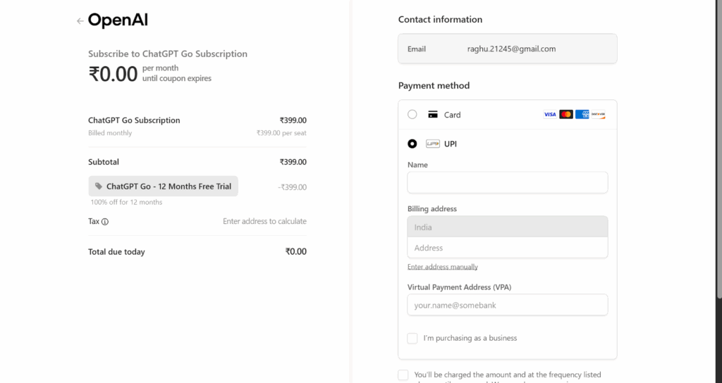Check I'm purchasing as a business

pos(412,339)
